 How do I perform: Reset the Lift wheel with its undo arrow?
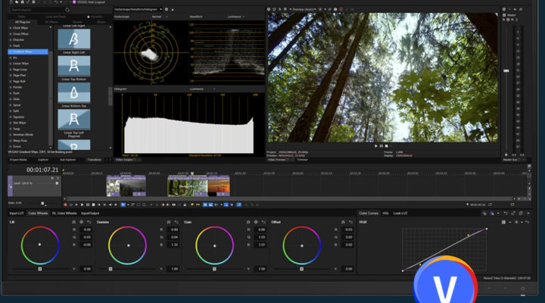[x=89, y=222]
